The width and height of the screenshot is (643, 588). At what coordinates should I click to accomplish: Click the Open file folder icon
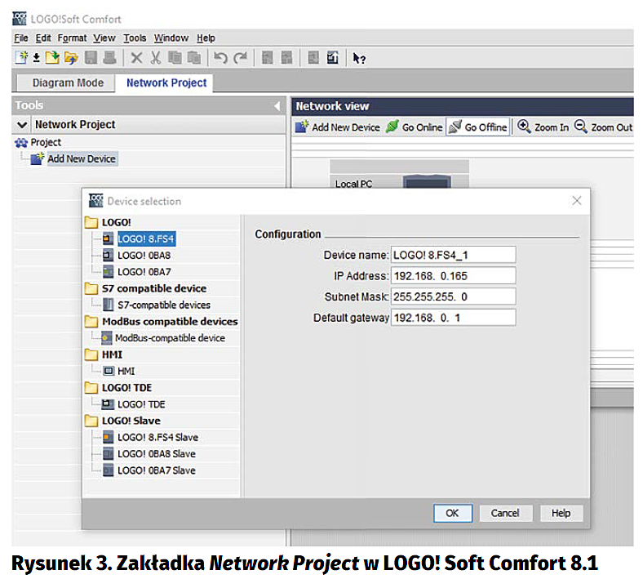pyautogui.click(x=71, y=58)
